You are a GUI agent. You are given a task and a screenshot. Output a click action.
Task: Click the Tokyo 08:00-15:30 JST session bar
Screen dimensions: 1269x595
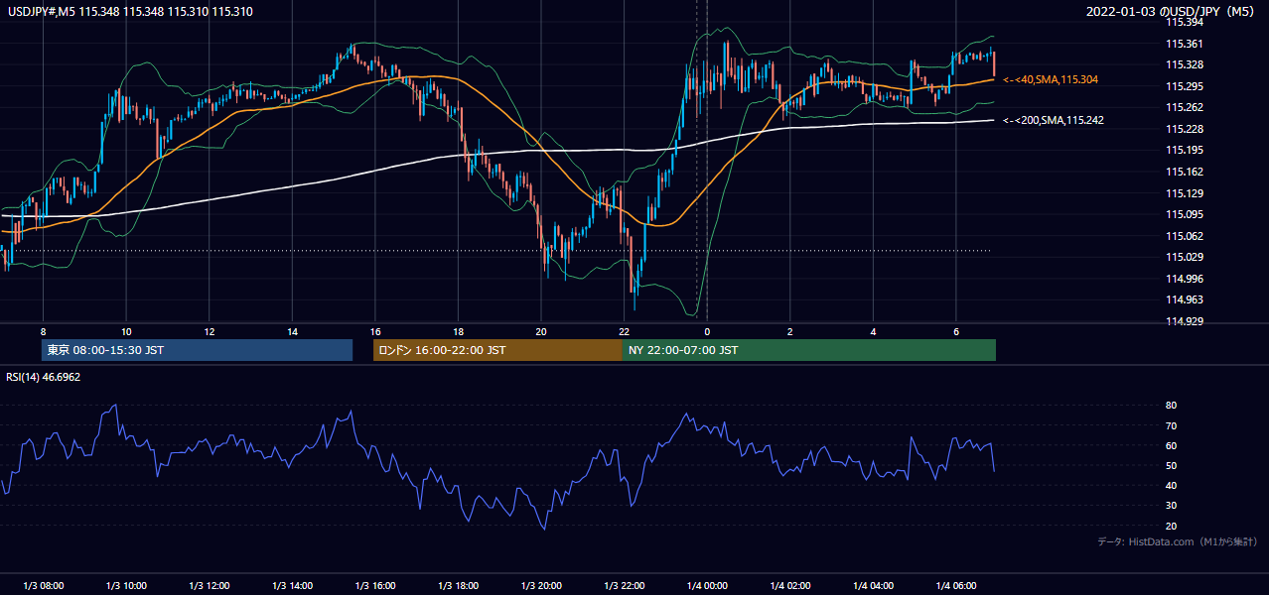point(198,350)
